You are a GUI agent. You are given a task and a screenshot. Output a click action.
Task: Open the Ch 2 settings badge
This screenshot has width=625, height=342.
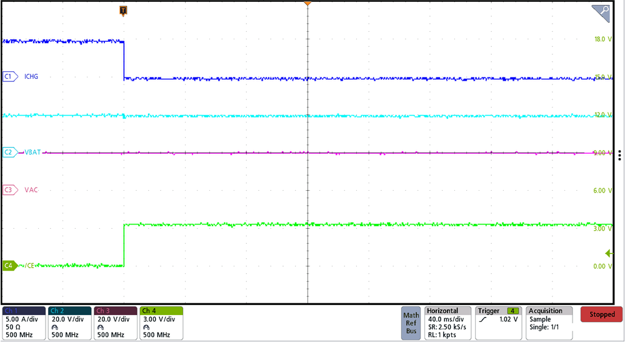[x=69, y=323]
